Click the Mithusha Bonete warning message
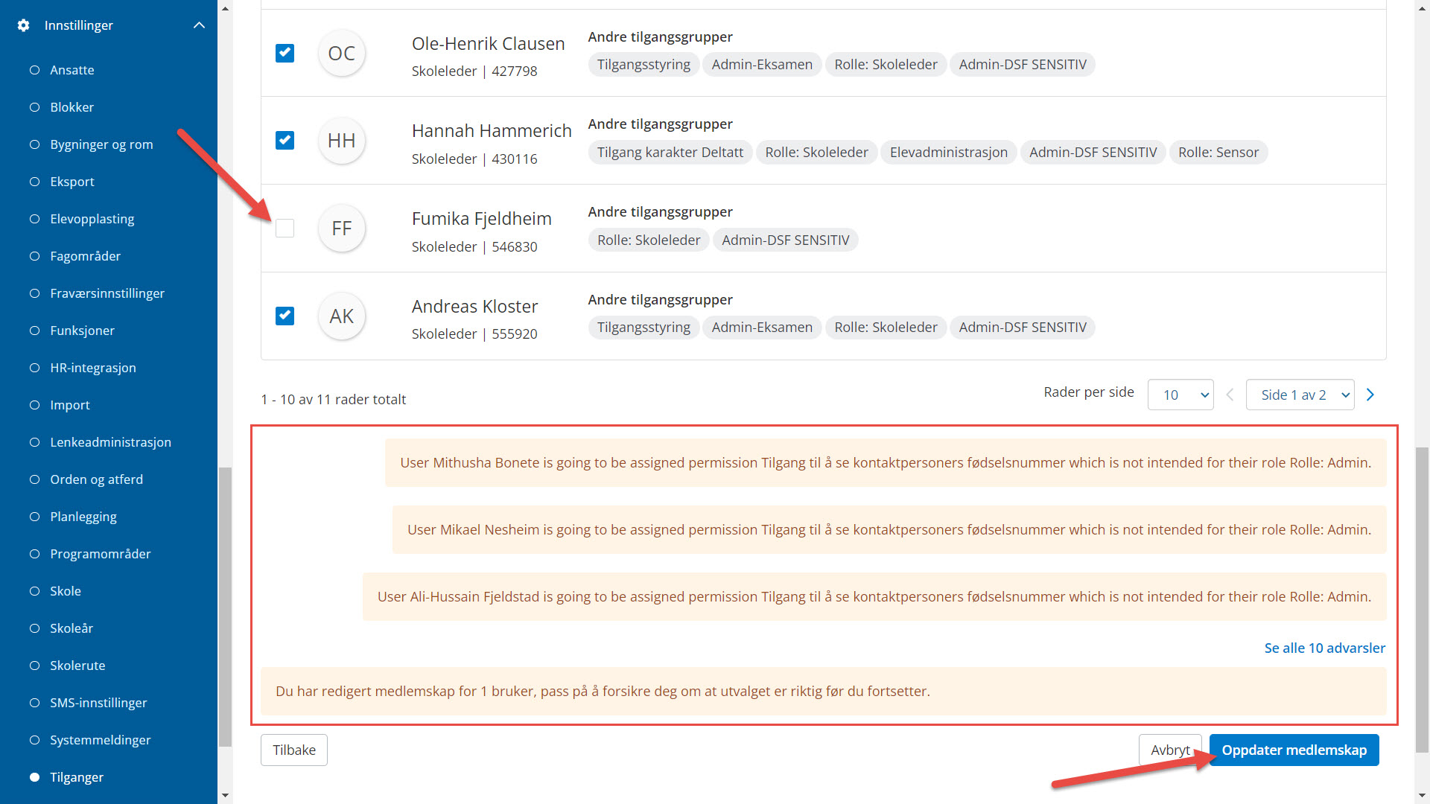This screenshot has width=1430, height=804. (886, 462)
